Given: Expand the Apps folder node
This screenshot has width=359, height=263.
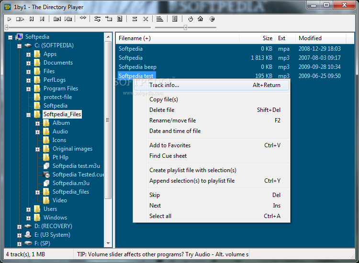Looking at the screenshot, I should [x=28, y=55].
